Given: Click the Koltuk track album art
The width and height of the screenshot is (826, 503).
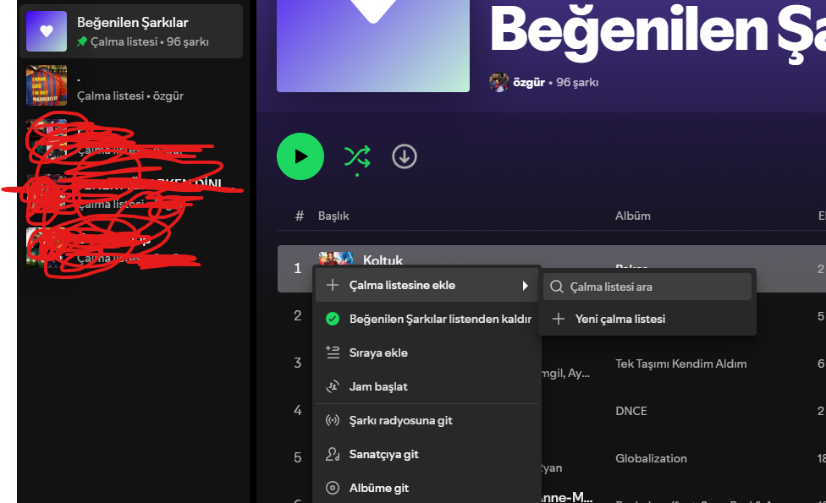Looking at the screenshot, I should 335,259.
